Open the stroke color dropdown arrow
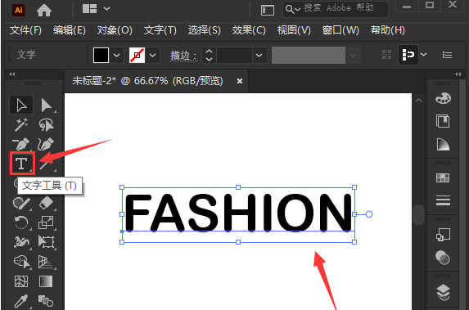Image resolution: width=469 pixels, height=310 pixels. pyautogui.click(x=153, y=56)
